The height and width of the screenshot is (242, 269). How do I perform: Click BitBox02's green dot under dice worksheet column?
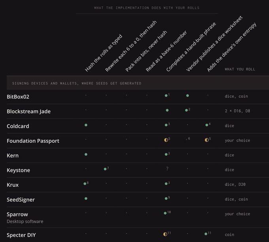[188, 96]
